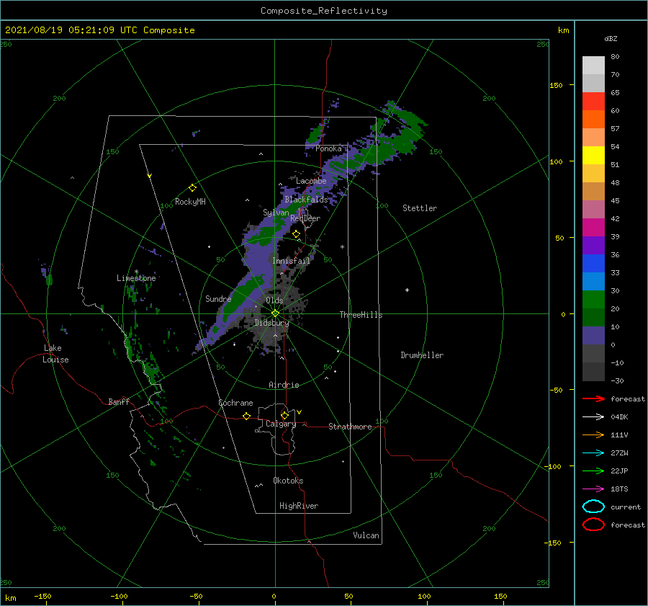
Task: Click the Lacombe city label
Action: pos(311,181)
